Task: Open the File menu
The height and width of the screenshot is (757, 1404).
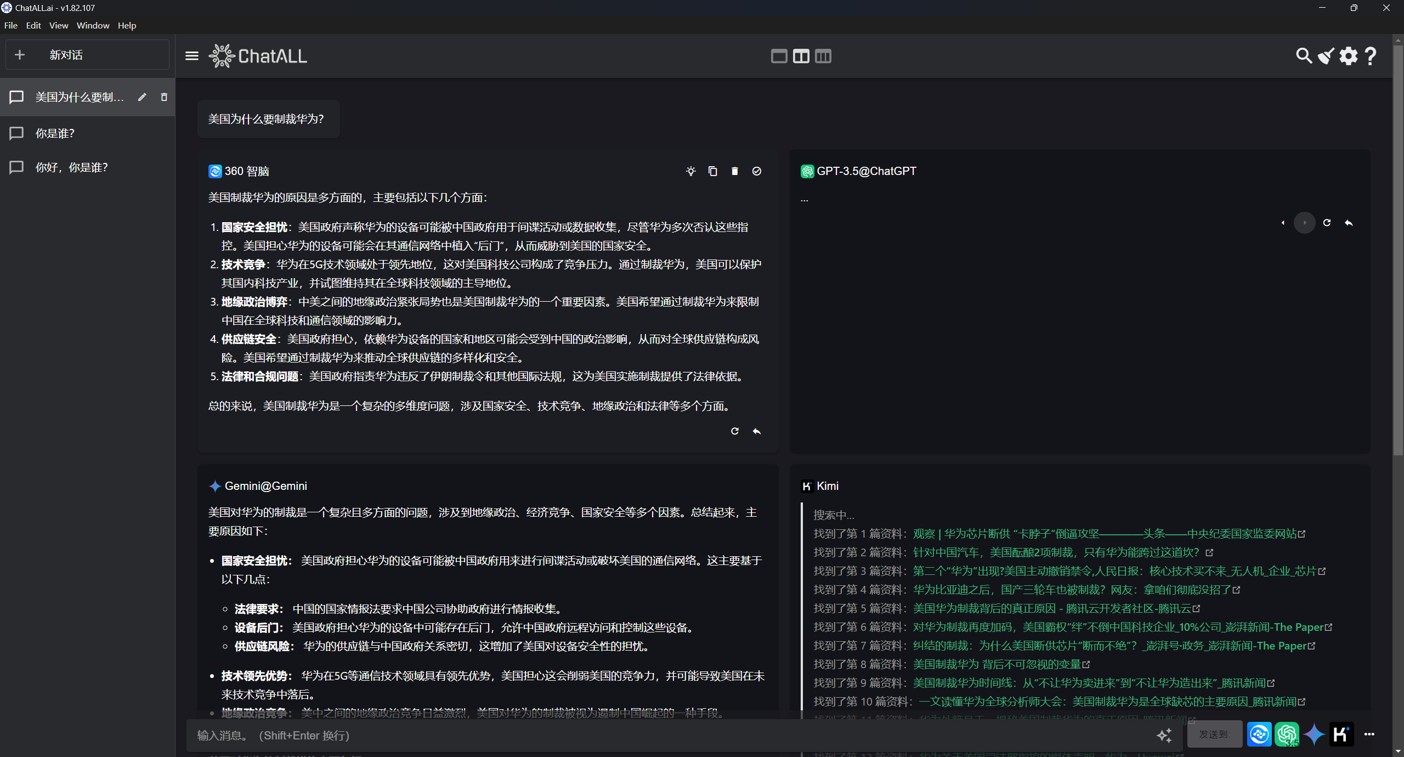Action: click(x=11, y=25)
